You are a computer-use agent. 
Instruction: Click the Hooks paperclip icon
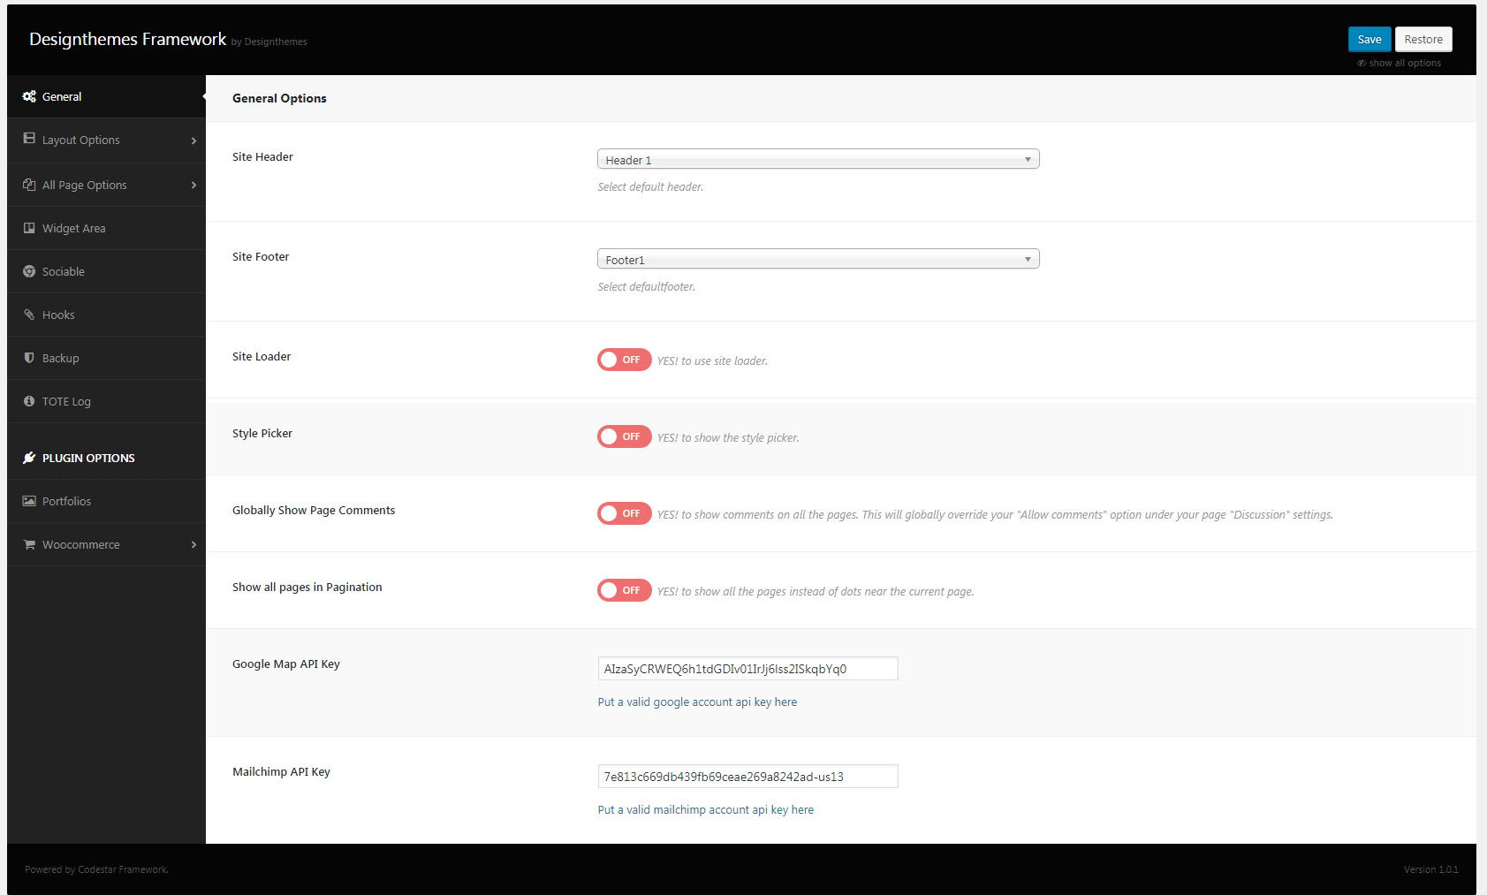[29, 315]
